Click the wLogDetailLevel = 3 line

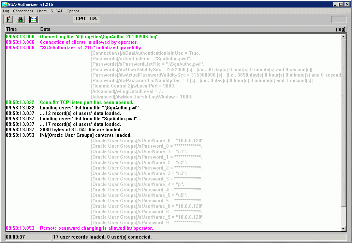coord(127,92)
